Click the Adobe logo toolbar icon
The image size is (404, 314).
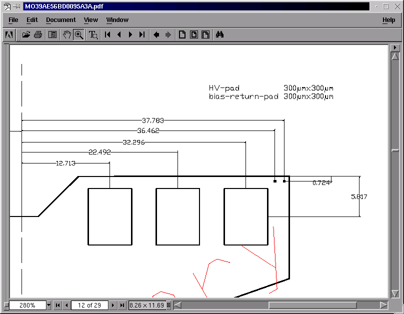click(x=9, y=34)
